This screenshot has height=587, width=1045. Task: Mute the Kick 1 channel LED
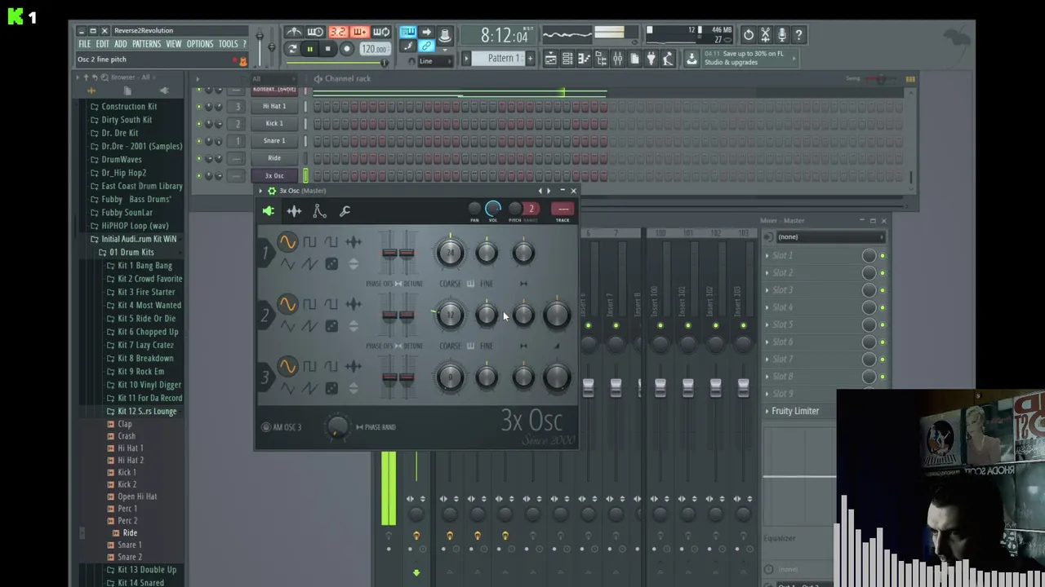coord(198,124)
